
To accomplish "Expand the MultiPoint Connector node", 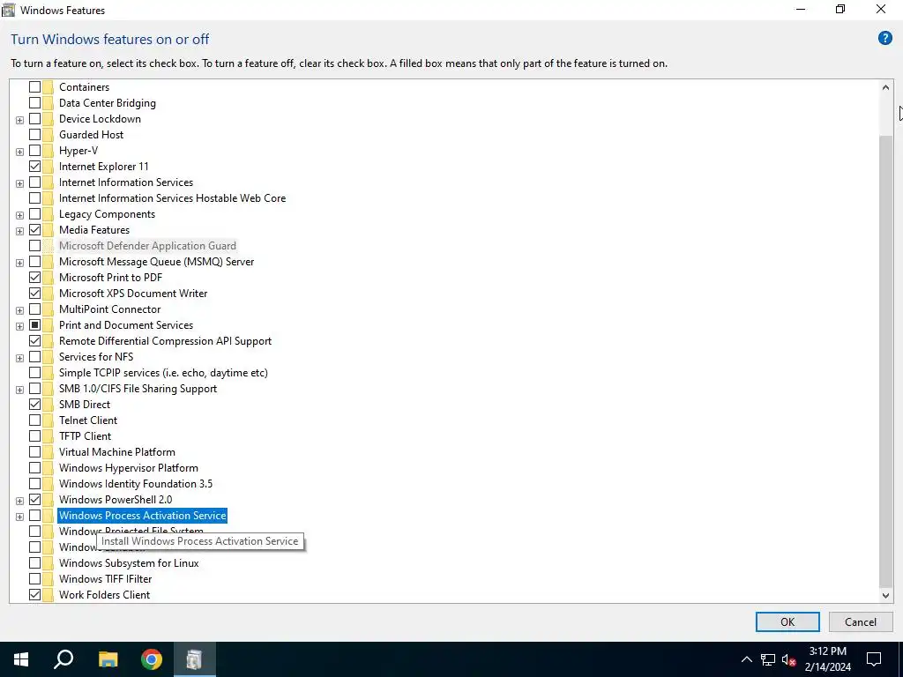I will point(19,310).
